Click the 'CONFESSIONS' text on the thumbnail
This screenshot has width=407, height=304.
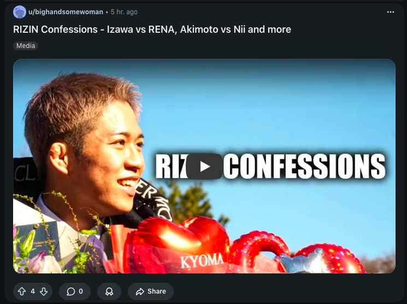(x=304, y=166)
